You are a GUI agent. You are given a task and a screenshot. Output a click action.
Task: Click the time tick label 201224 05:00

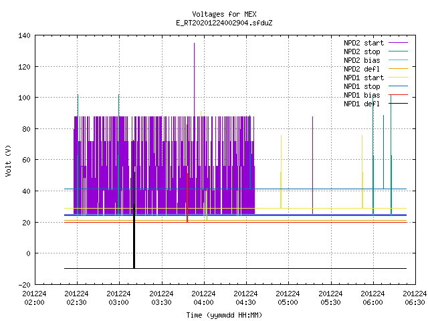click(288, 298)
